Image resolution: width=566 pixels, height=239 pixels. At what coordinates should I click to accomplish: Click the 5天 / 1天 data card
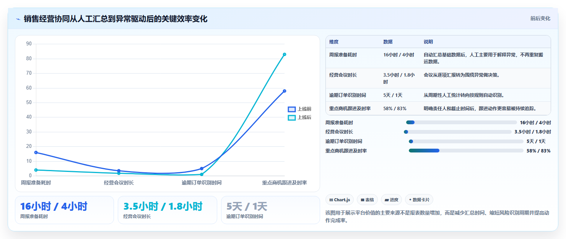(x=270, y=210)
